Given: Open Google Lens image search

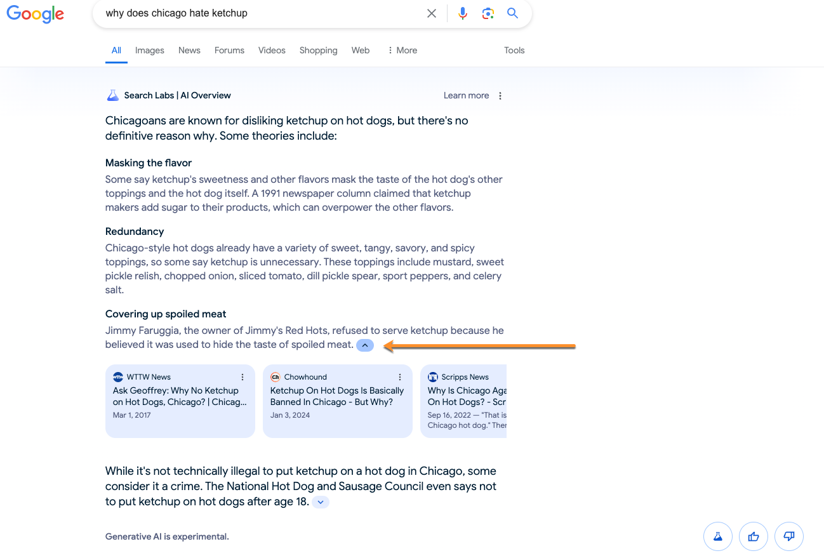Looking at the screenshot, I should 488,13.
